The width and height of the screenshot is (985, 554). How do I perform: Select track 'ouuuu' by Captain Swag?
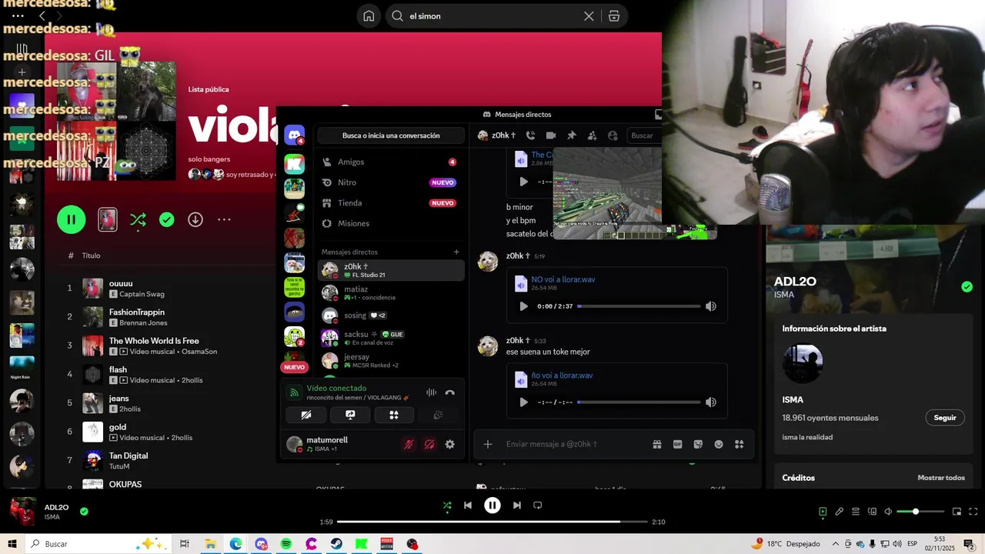click(121, 283)
